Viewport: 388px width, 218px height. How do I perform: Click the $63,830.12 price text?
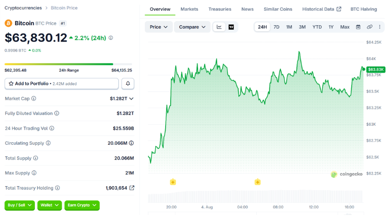click(x=36, y=38)
